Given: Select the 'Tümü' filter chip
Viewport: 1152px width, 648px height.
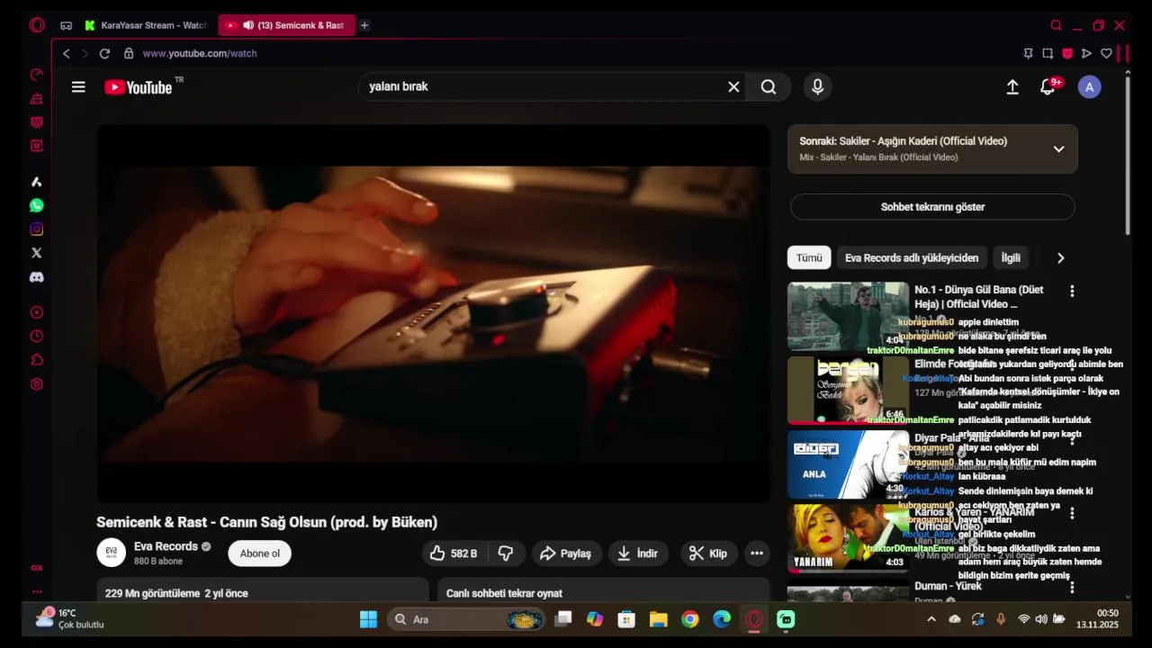Looking at the screenshot, I should click(x=809, y=257).
